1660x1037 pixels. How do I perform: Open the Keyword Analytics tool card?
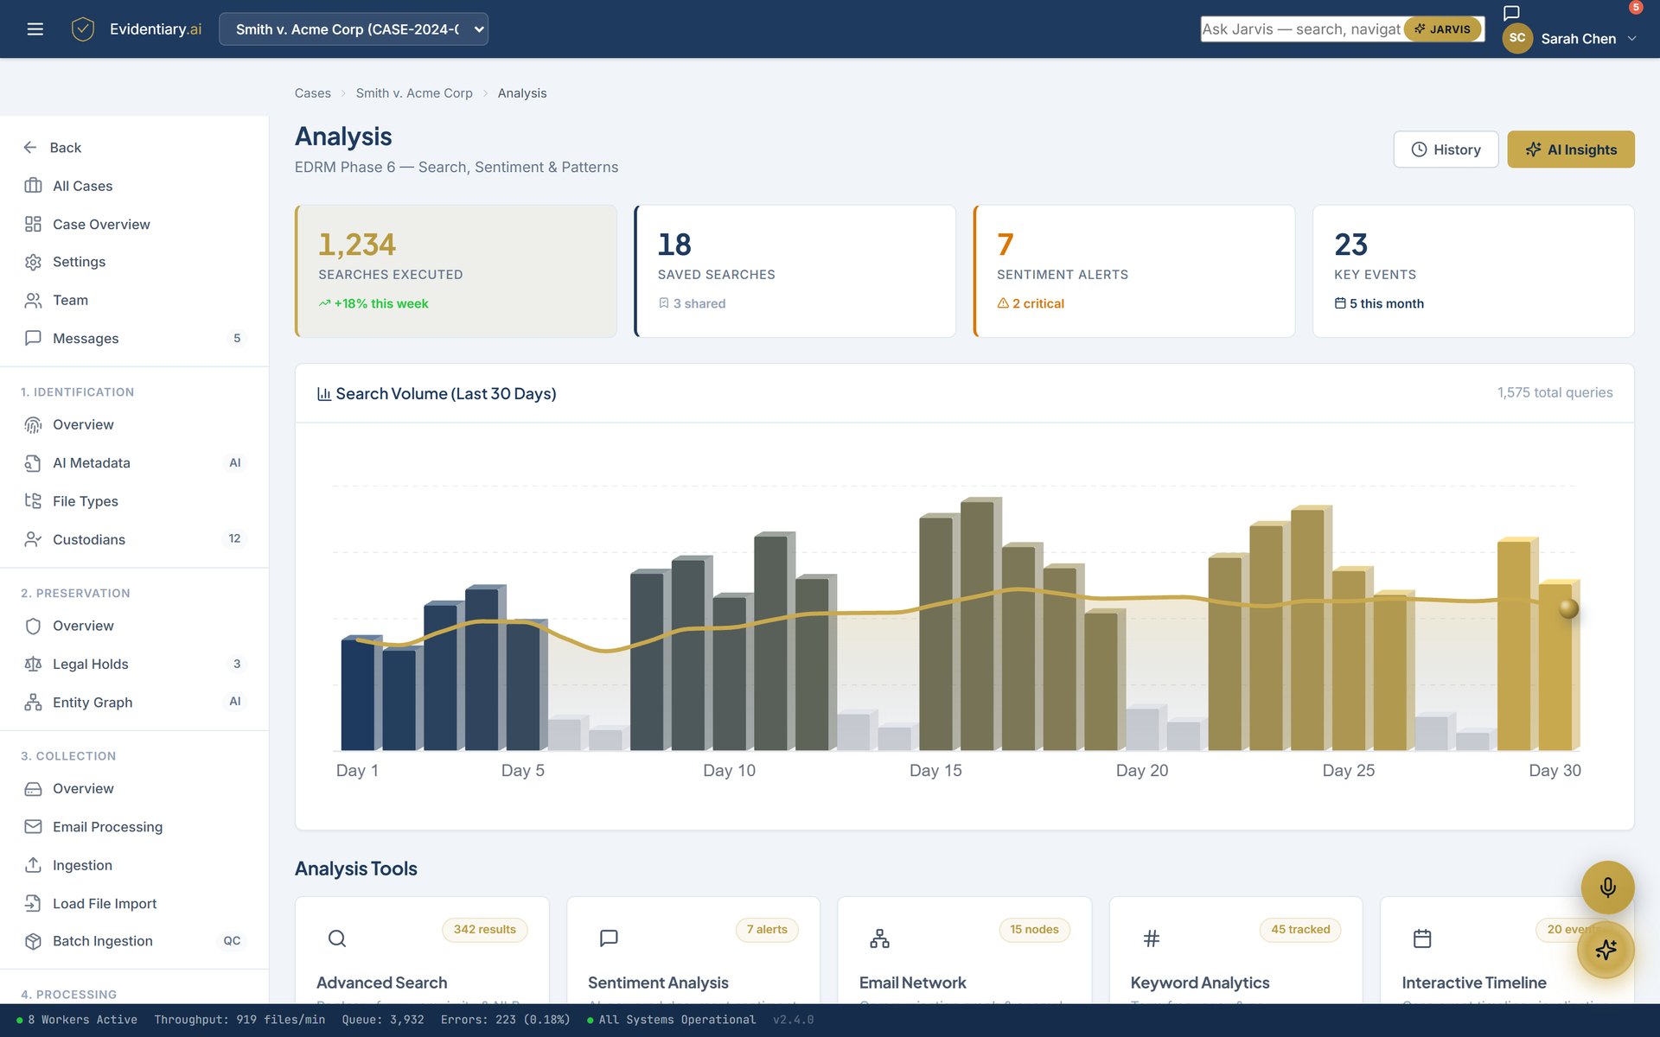tap(1236, 951)
